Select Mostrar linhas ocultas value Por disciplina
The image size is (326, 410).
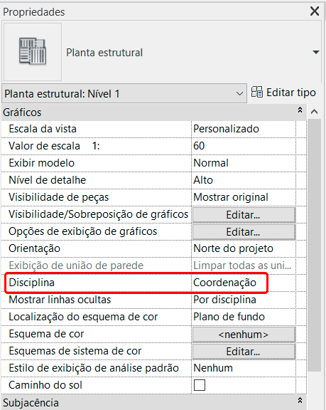point(244,300)
